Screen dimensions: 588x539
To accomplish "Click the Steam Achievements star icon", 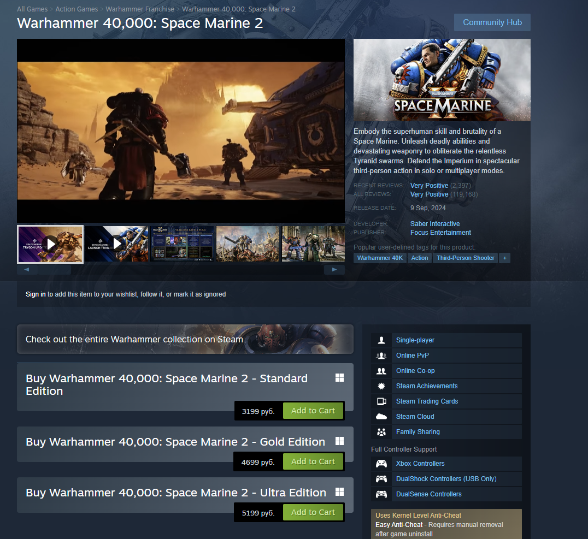I will pyautogui.click(x=381, y=386).
